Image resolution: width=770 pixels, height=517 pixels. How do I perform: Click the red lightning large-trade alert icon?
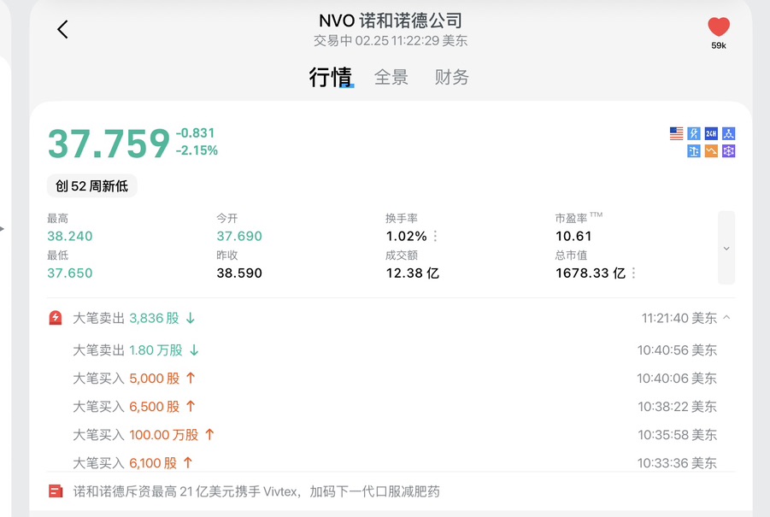pyautogui.click(x=56, y=318)
